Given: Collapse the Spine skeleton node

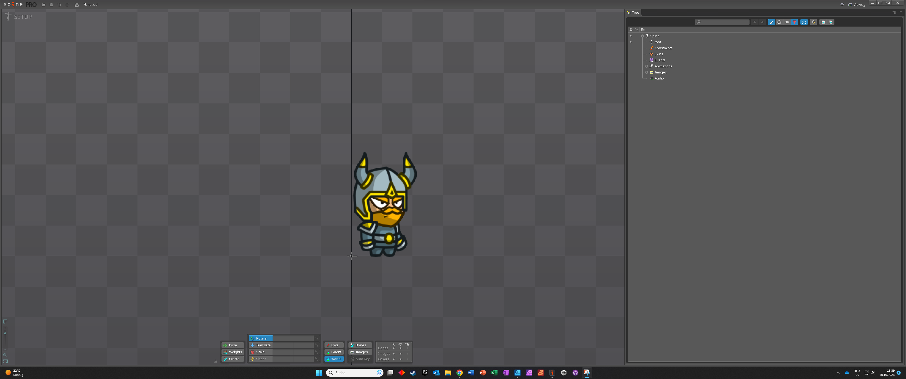Looking at the screenshot, I should pyautogui.click(x=643, y=36).
